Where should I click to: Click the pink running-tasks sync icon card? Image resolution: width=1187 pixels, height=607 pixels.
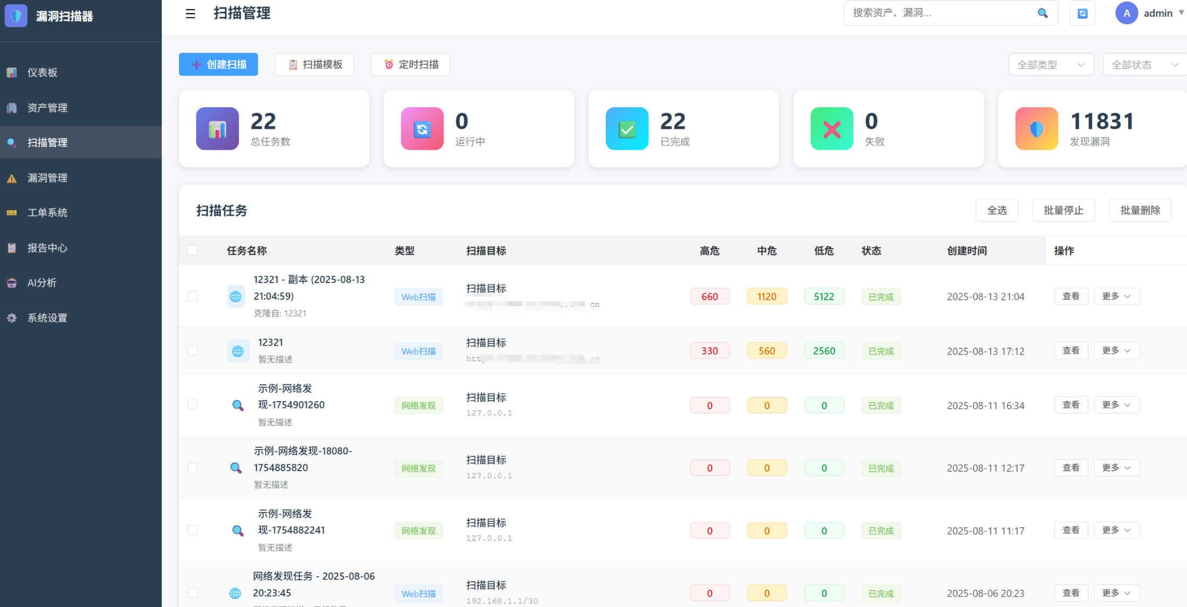[x=422, y=129]
